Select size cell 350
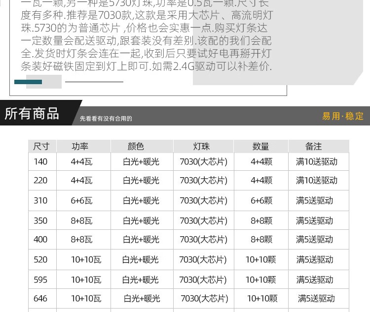This screenshot has width=370, height=312. (40, 221)
